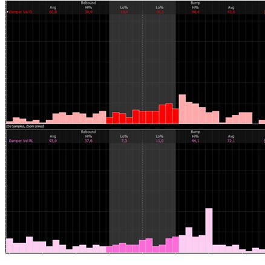Select the Damper Vel FL channel label
This screenshot has height=265, width=265.
[x=21, y=12]
